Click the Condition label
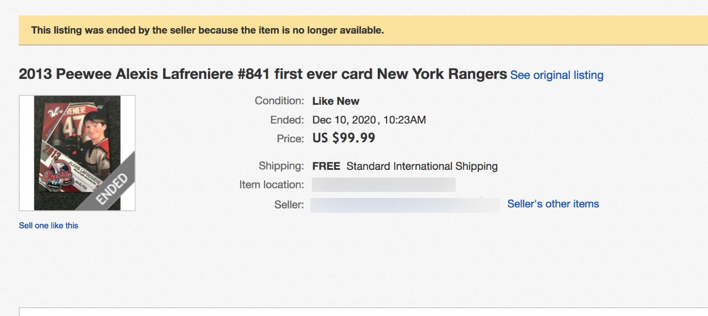 279,101
